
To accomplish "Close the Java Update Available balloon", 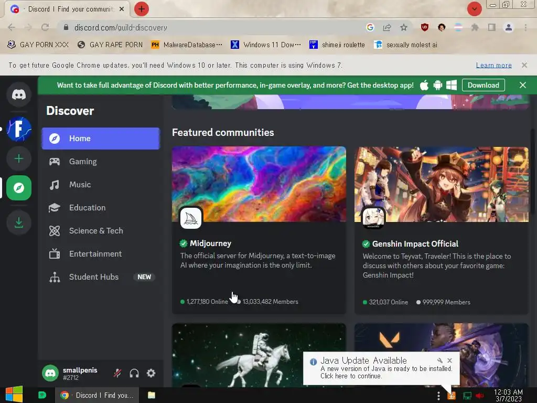I will coord(449,360).
